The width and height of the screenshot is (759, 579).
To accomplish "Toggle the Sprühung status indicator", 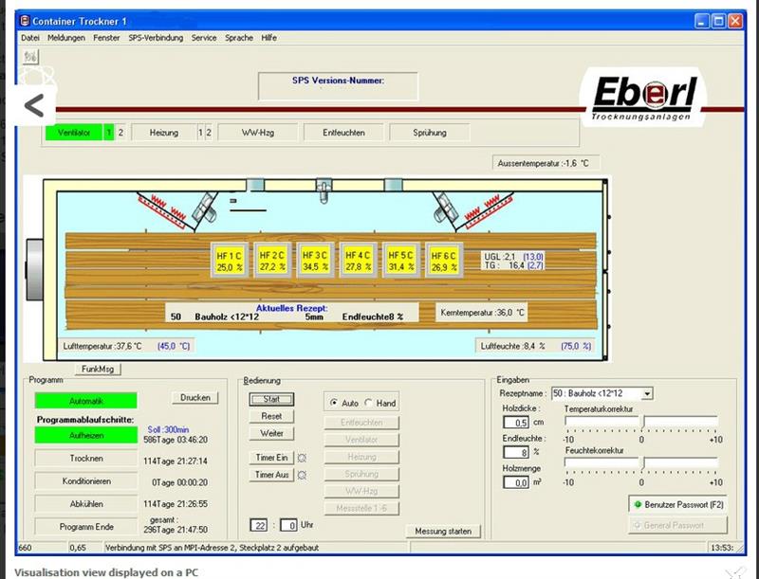I will (x=430, y=133).
